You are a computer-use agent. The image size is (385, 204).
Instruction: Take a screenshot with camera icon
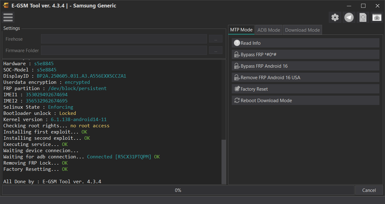(377, 17)
